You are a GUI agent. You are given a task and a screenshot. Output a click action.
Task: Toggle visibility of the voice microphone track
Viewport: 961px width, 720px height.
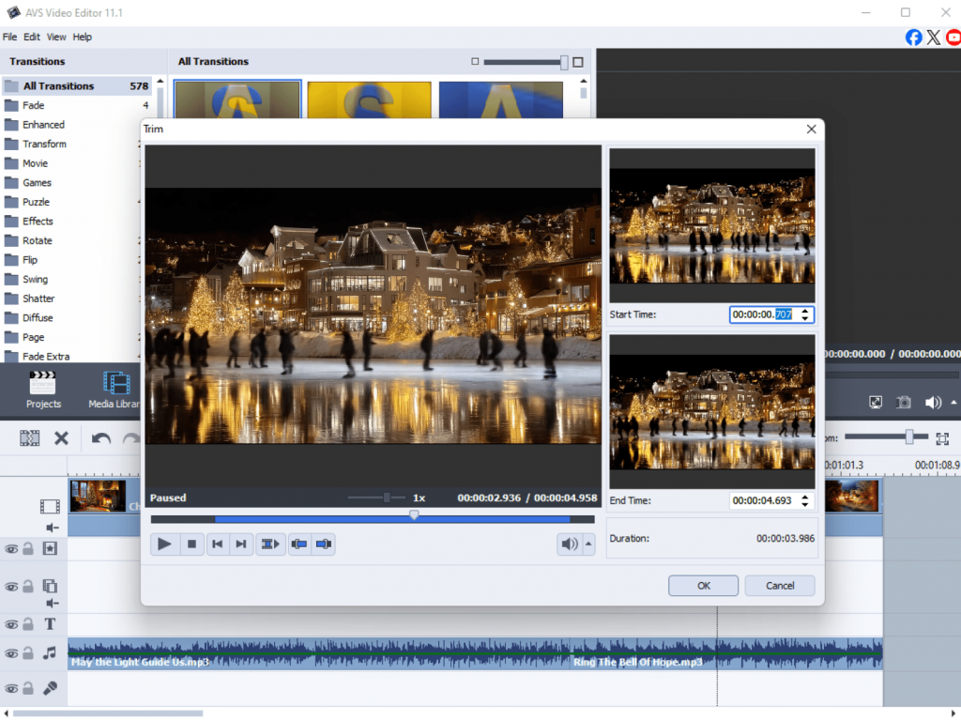tap(11, 688)
